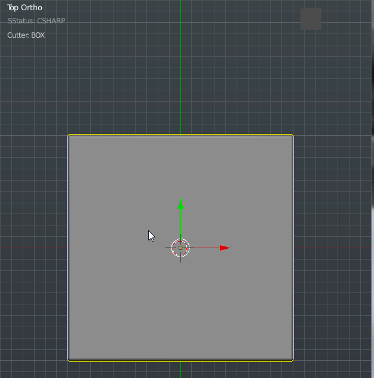Click cube's bottom edge where green axis crosses
The image size is (374, 378).
[180, 361]
